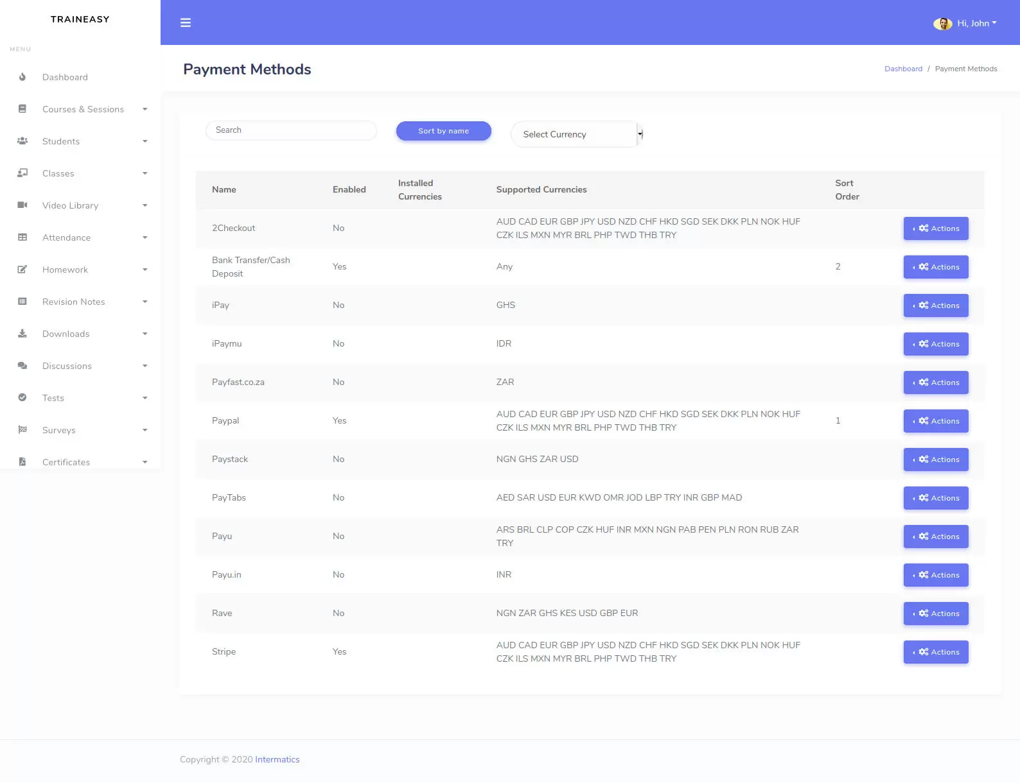Open the Select Currency dropdown
1020x783 pixels.
[577, 134]
